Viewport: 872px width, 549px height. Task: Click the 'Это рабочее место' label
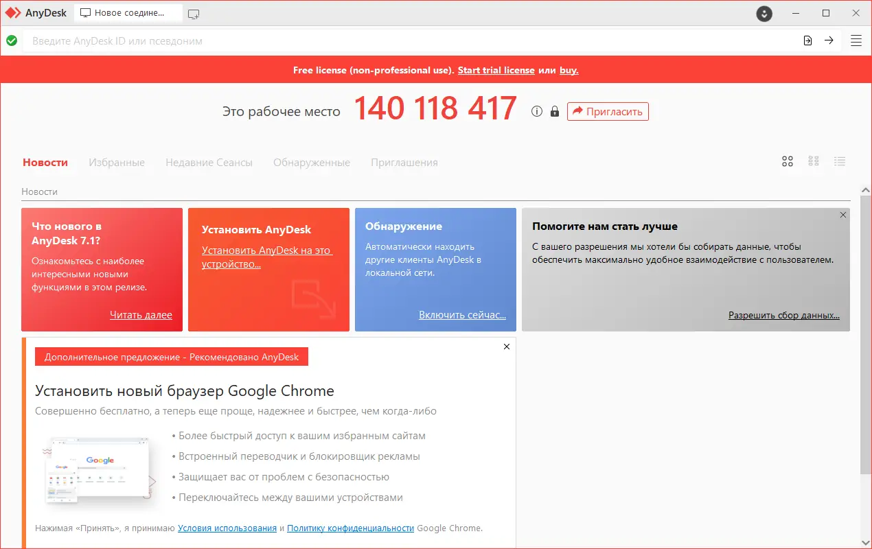coord(282,111)
